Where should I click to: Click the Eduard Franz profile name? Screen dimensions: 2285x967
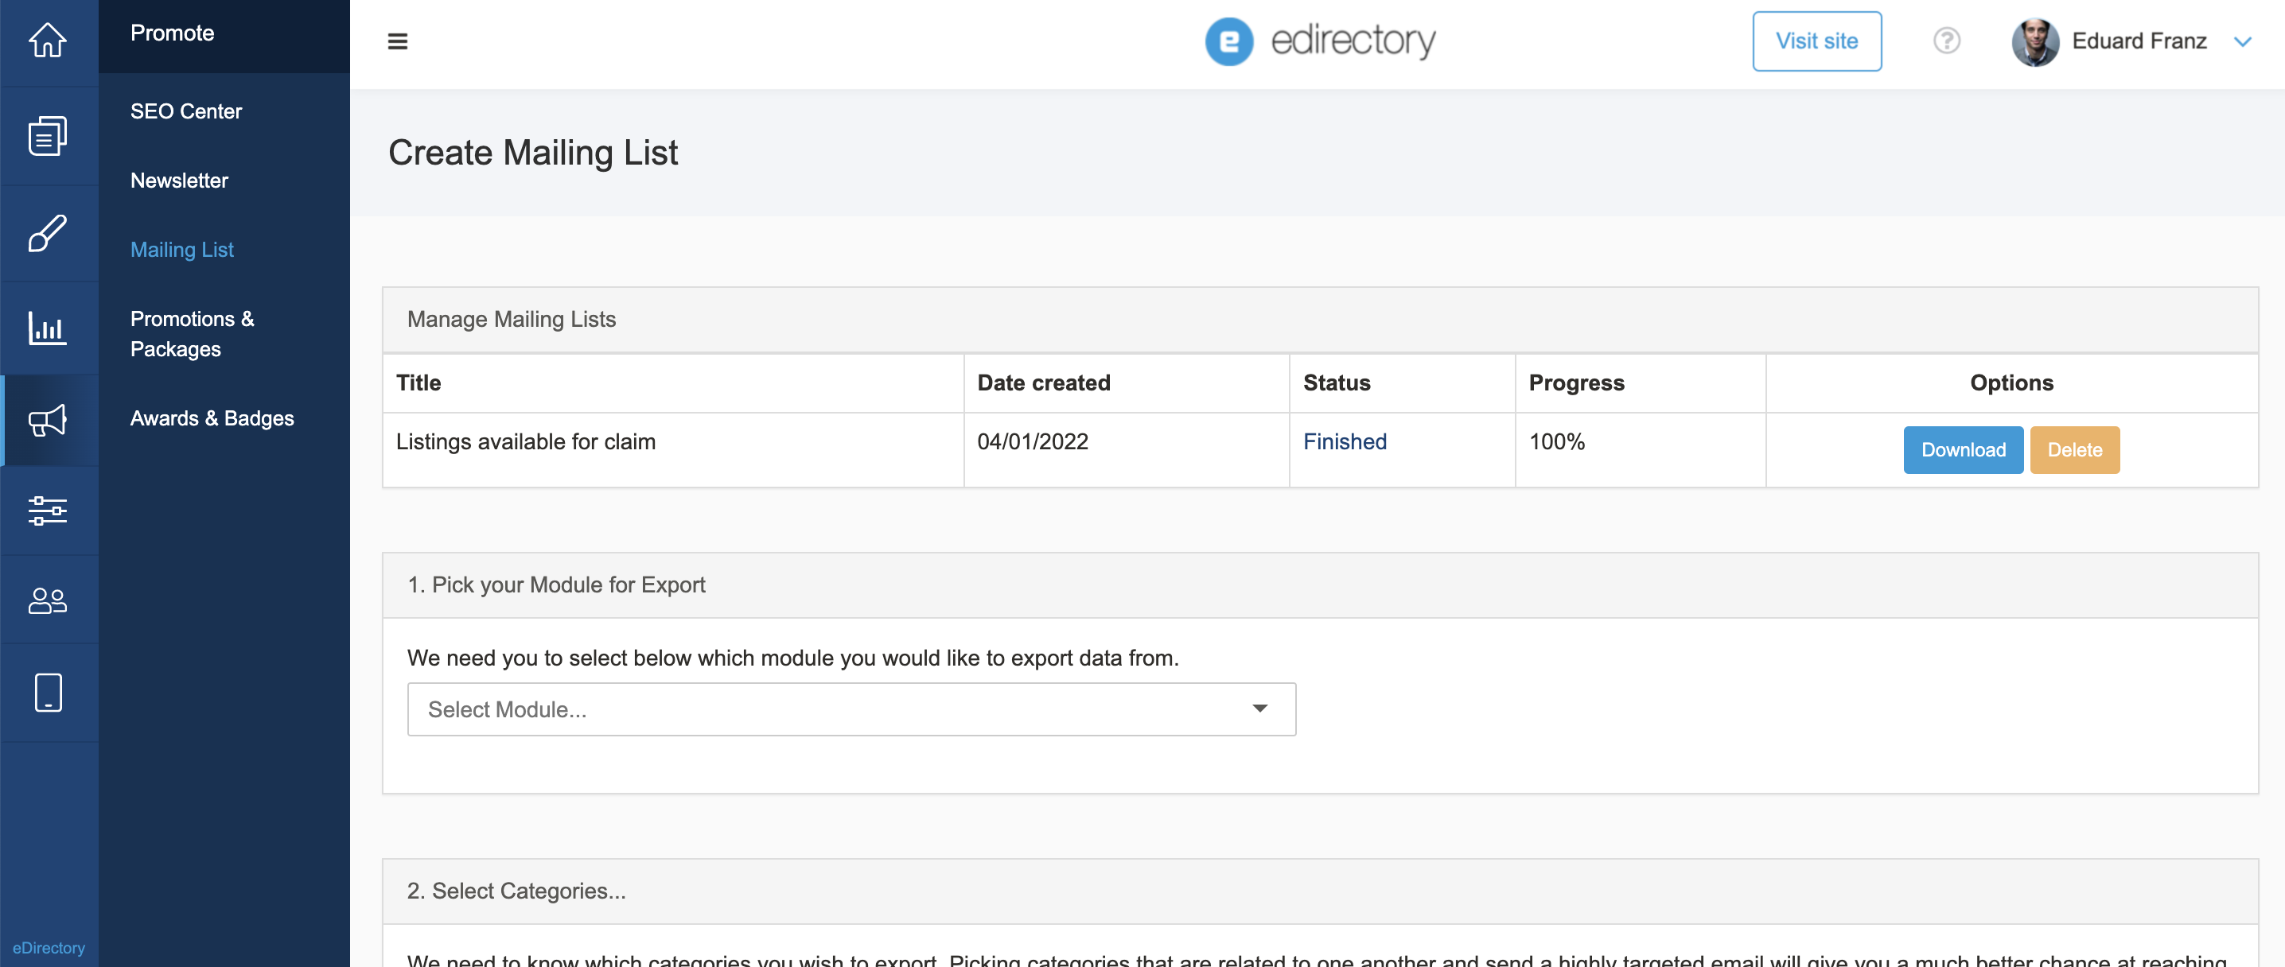point(2138,41)
